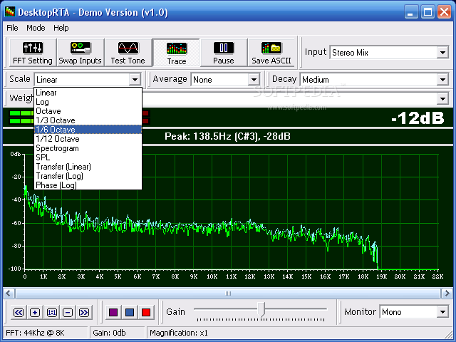This screenshot has width=456, height=342.
Task: Save spectrum data via Save ASCII
Action: click(x=271, y=53)
